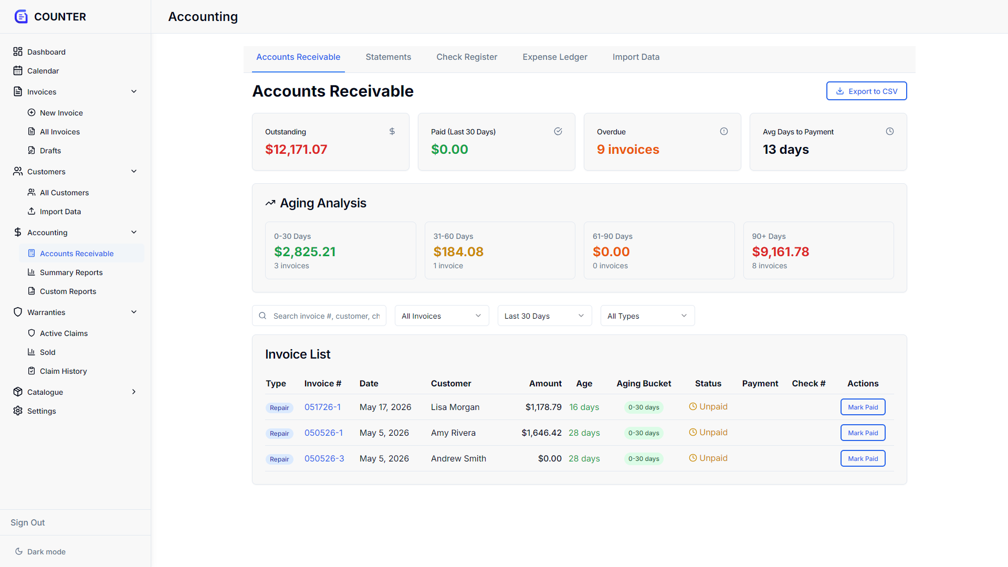The height and width of the screenshot is (567, 1008).
Task: Click the alert icon on Overdue card
Action: point(724,131)
